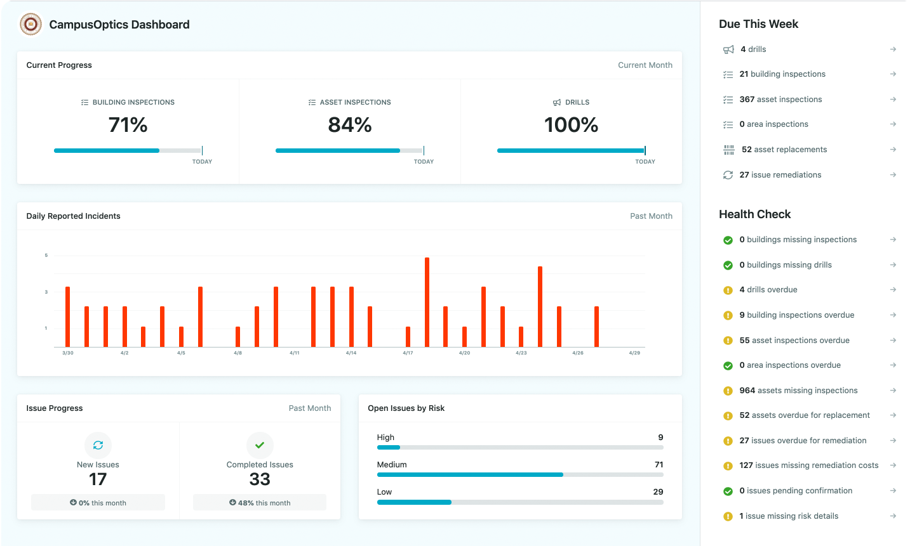Click the arrow next to 367 asset inspections

(893, 100)
